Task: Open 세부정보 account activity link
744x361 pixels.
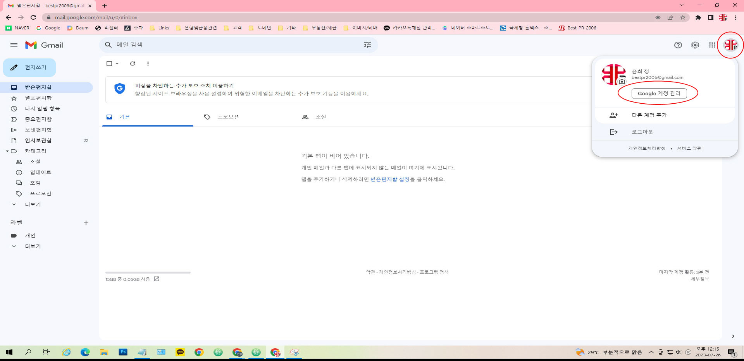Action: pos(700,279)
